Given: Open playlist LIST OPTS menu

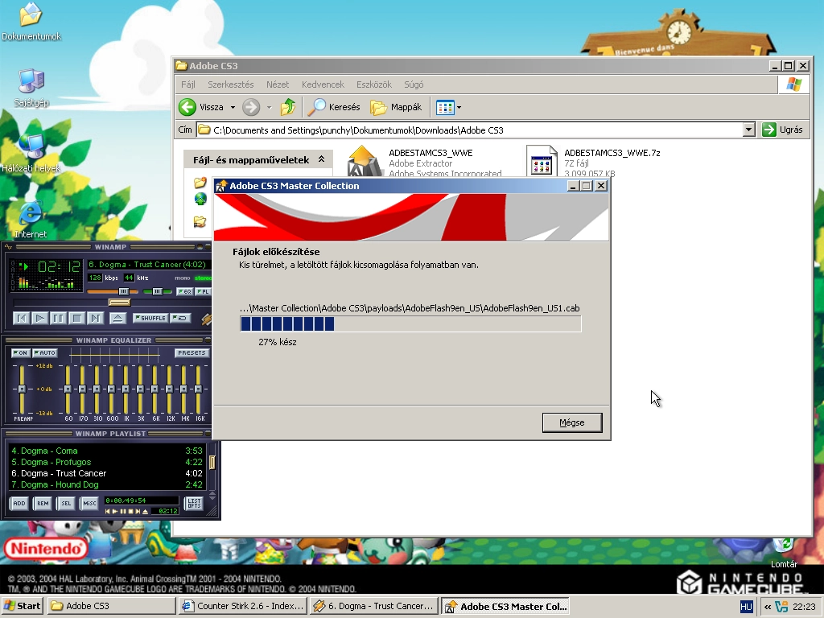Looking at the screenshot, I should (x=194, y=504).
